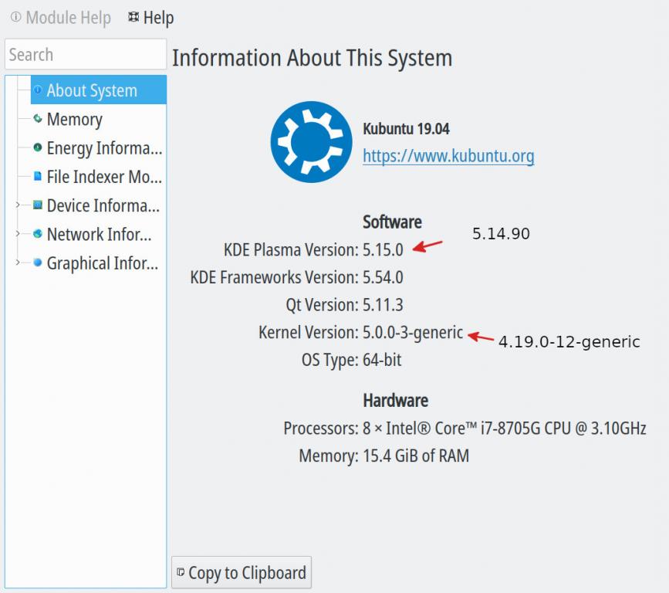Image resolution: width=669 pixels, height=593 pixels.
Task: Open Module Help
Action: coord(61,18)
